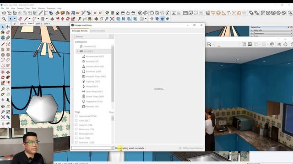Viewport: 293px width, 164px height.
Task: Open the Line tool dropdown arrow
Action: 30,19
